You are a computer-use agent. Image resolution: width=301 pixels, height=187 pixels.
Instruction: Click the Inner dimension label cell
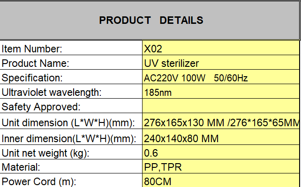(x=71, y=138)
